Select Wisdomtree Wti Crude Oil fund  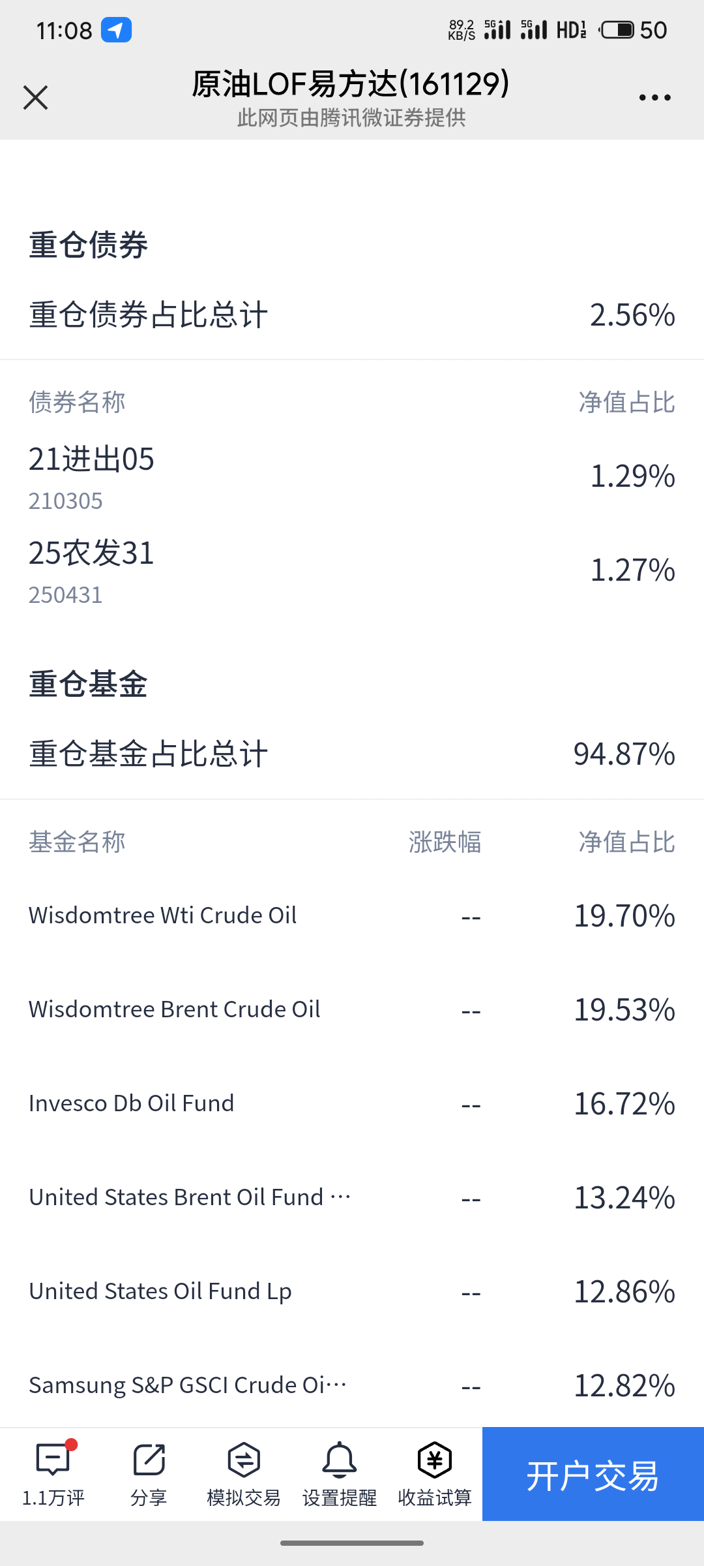click(352, 915)
